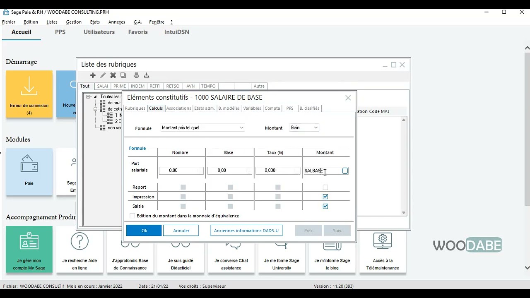Select the 'de brut' tree item

[x=114, y=103]
